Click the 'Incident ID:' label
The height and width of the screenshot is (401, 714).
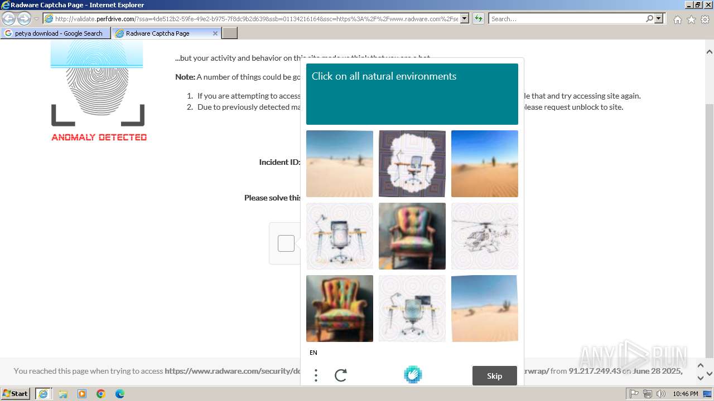pos(280,162)
